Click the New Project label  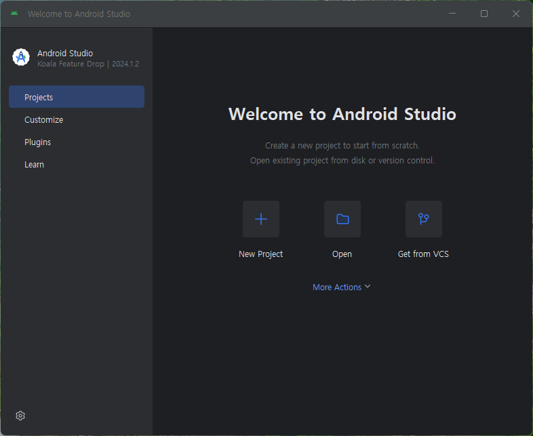260,254
